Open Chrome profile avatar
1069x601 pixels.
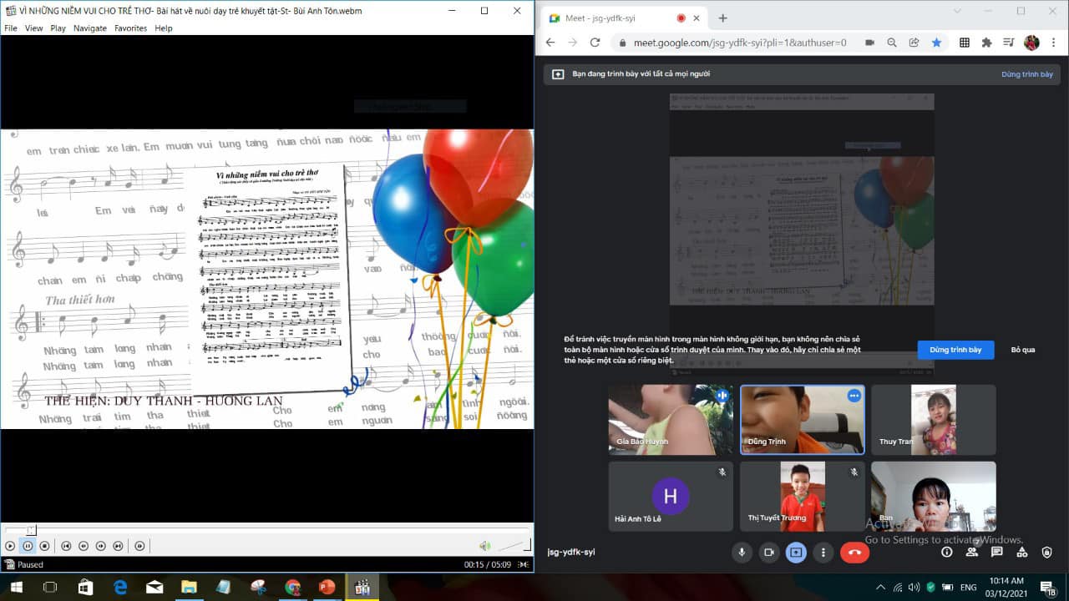click(x=1031, y=43)
